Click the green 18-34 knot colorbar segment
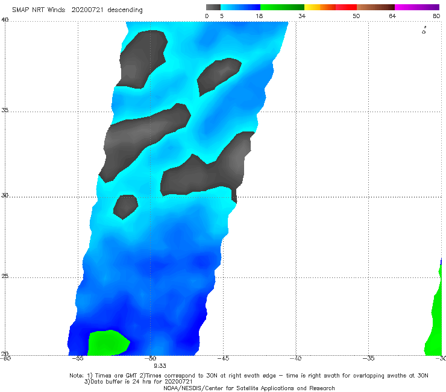Image resolution: width=446 pixels, height=392 pixels. click(x=282, y=7)
